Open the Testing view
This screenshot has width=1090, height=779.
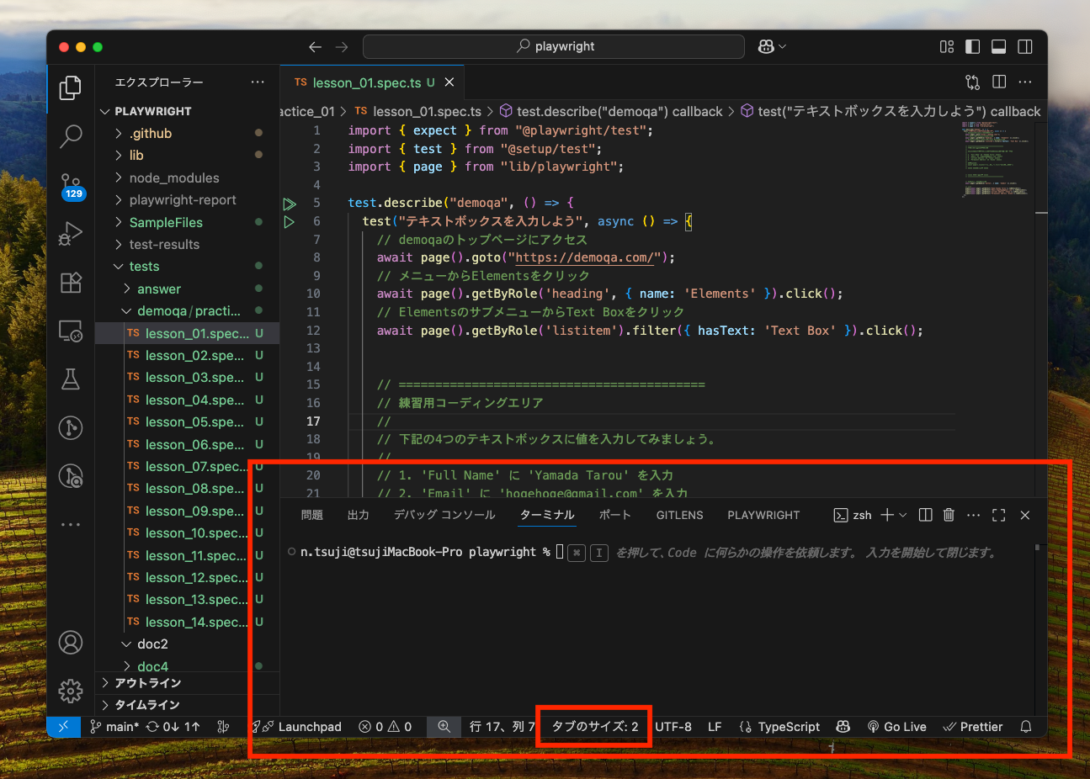pos(71,379)
